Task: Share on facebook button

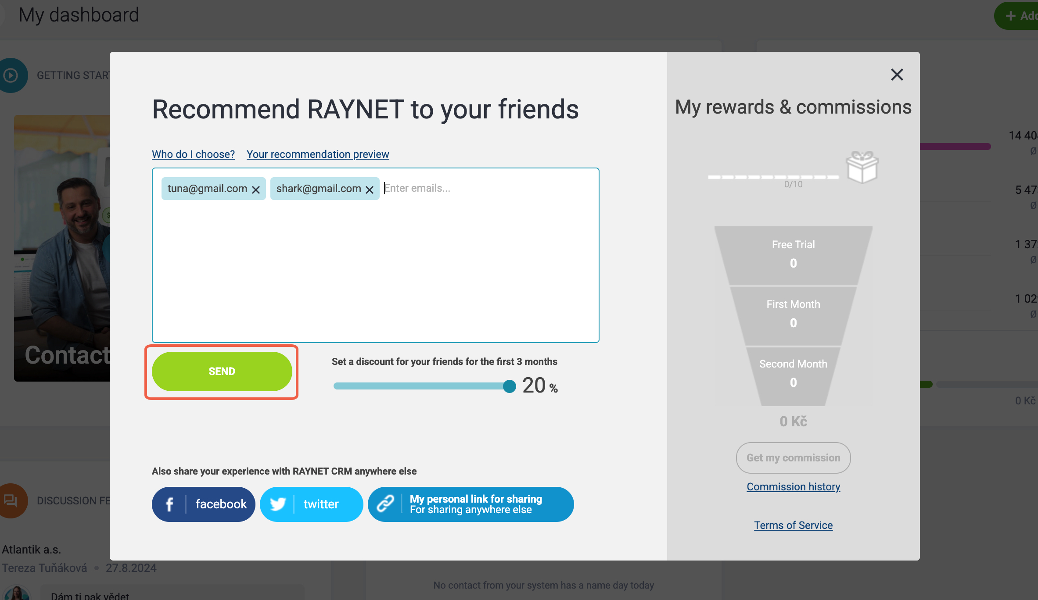Action: click(204, 504)
